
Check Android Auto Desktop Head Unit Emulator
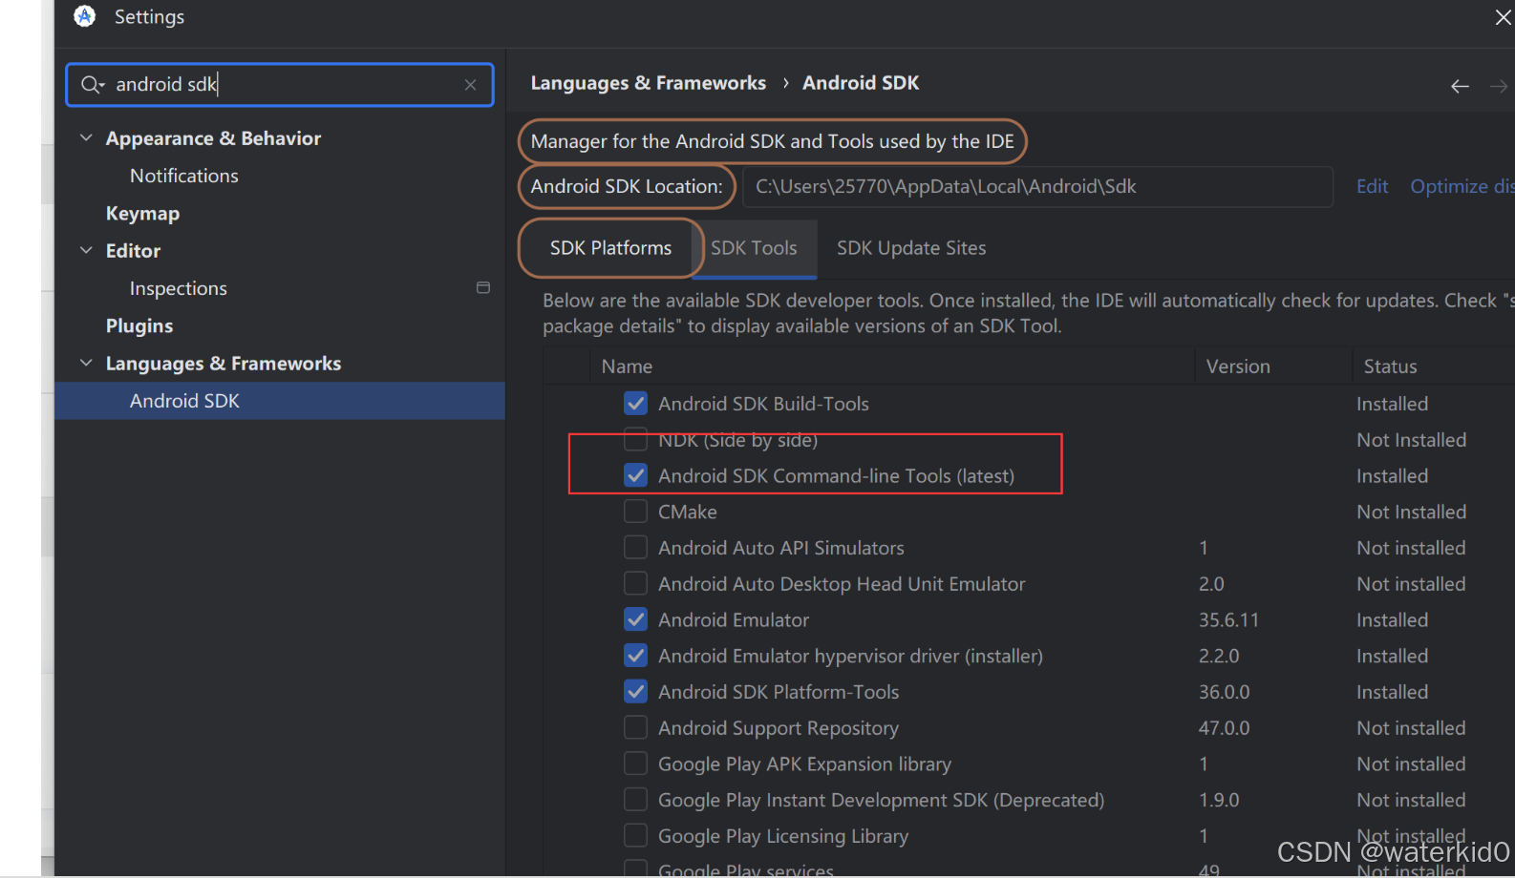(x=635, y=583)
